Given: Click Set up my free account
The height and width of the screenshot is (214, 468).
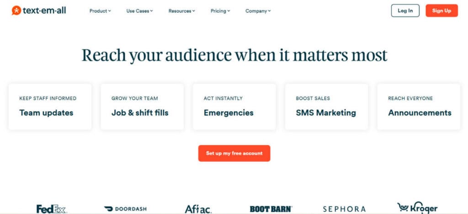Looking at the screenshot, I should pos(234,153).
